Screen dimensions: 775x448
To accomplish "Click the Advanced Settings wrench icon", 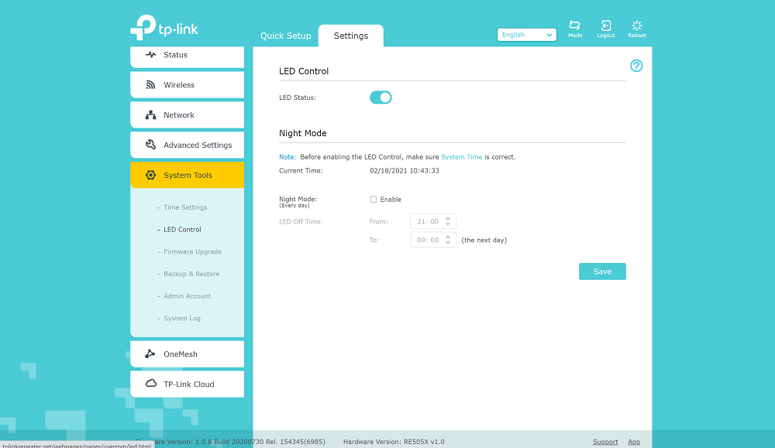I will [x=151, y=145].
